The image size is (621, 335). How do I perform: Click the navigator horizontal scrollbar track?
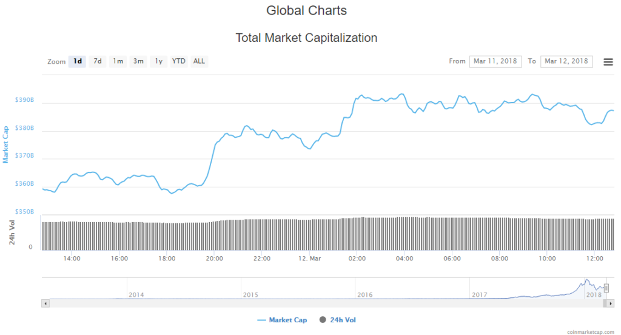[x=303, y=302]
